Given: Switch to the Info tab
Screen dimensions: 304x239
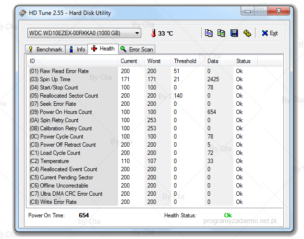Looking at the screenshot, I should coord(77,50).
